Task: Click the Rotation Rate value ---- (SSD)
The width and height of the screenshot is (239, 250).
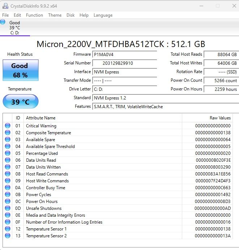Action: click(222, 72)
